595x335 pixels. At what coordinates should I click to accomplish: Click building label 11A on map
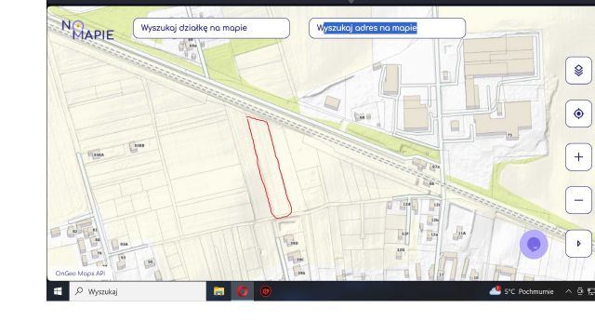tap(462, 234)
